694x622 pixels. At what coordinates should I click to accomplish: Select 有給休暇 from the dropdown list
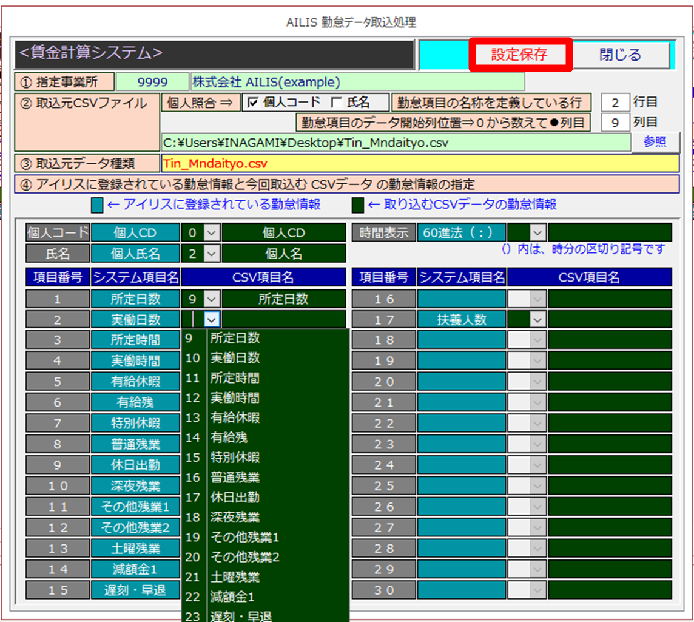tap(235, 417)
